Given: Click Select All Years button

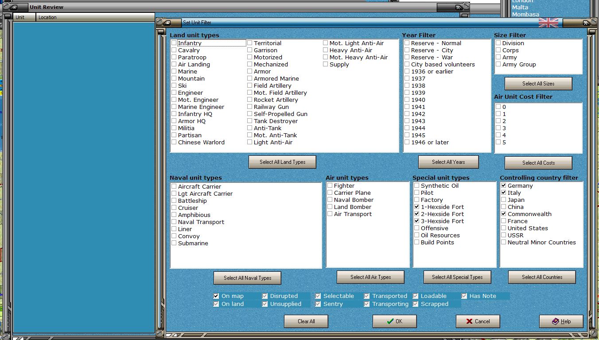Looking at the screenshot, I should tap(448, 162).
